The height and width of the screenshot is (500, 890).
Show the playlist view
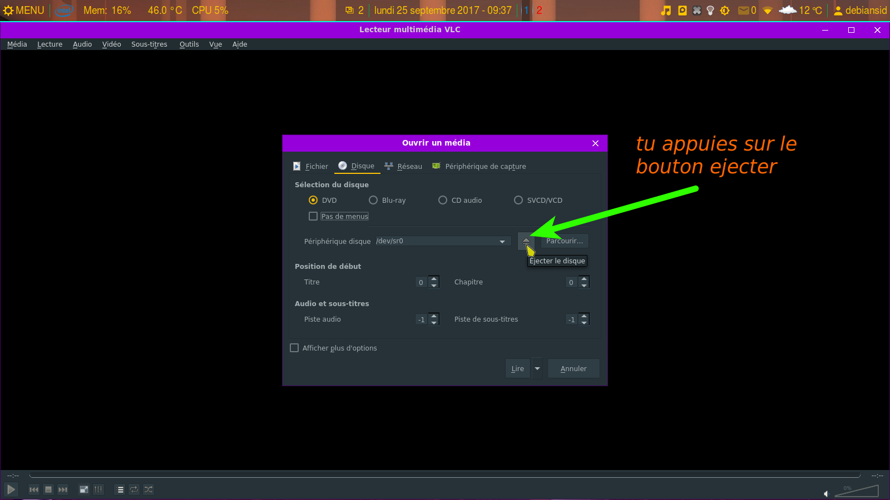pyautogui.click(x=120, y=489)
